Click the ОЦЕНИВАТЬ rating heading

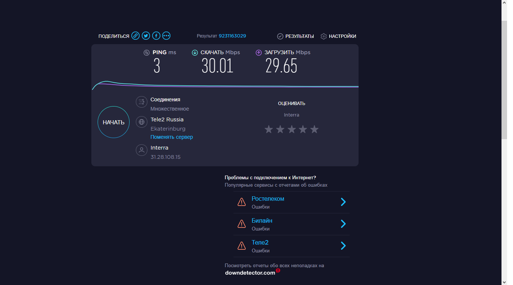(291, 104)
